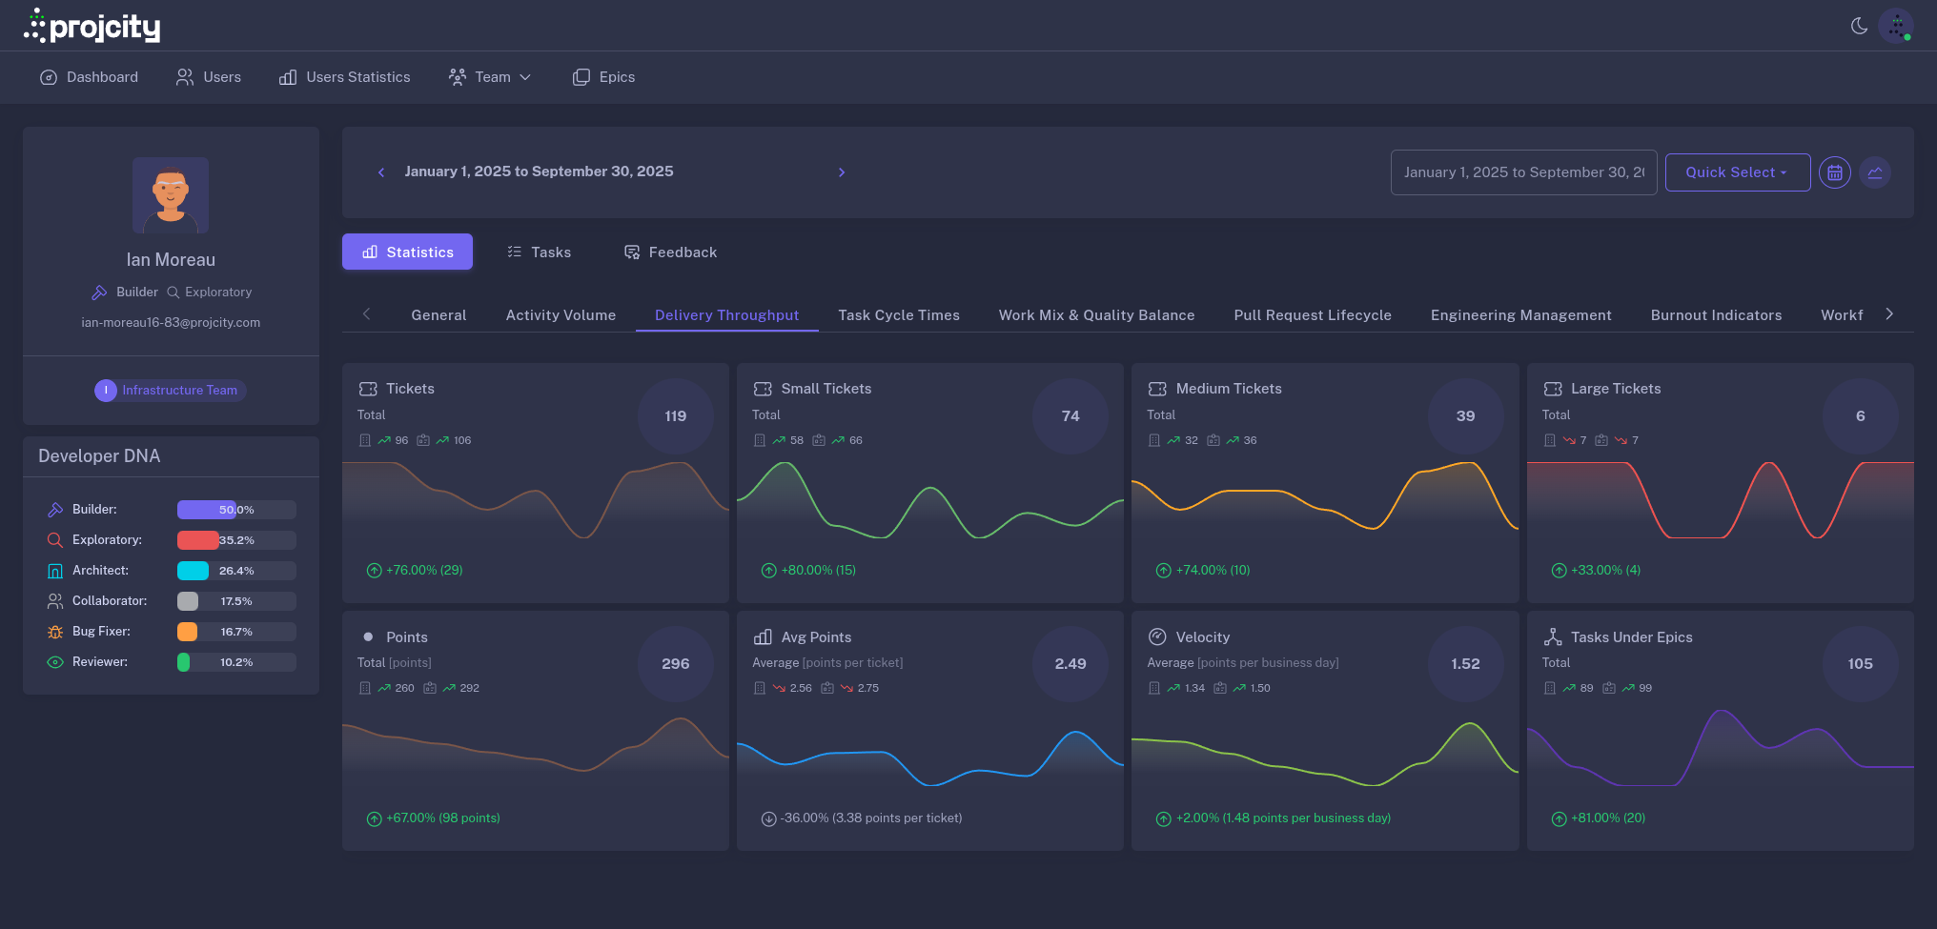Click the Users people icon in navigation
Viewport: 1937px width, 929px height.
[184, 77]
